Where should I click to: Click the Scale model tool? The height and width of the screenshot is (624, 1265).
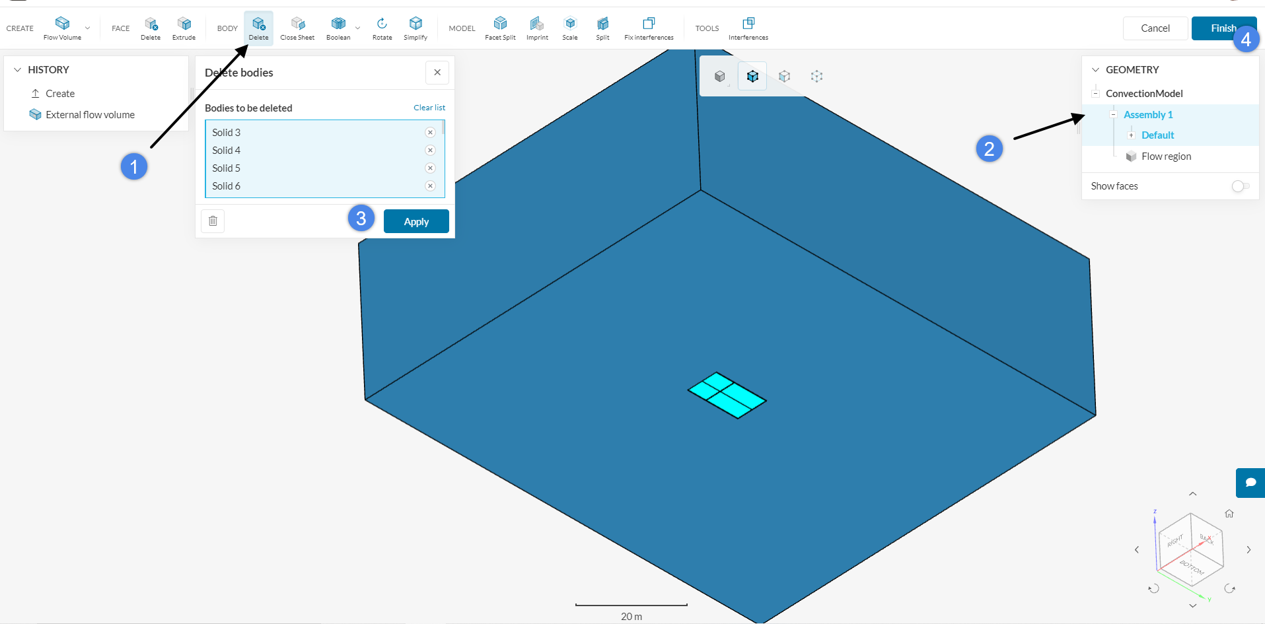(569, 28)
